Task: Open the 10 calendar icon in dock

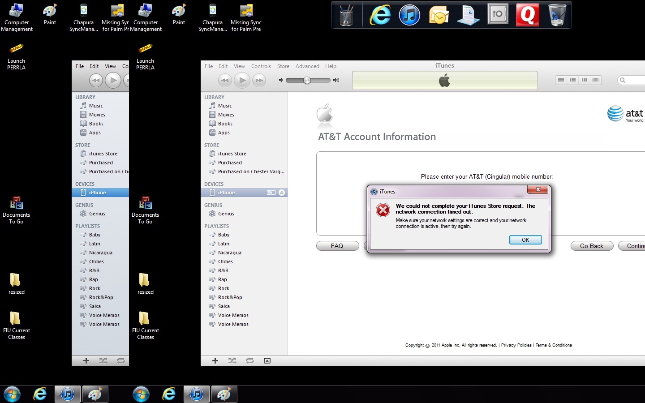Action: click(498, 15)
